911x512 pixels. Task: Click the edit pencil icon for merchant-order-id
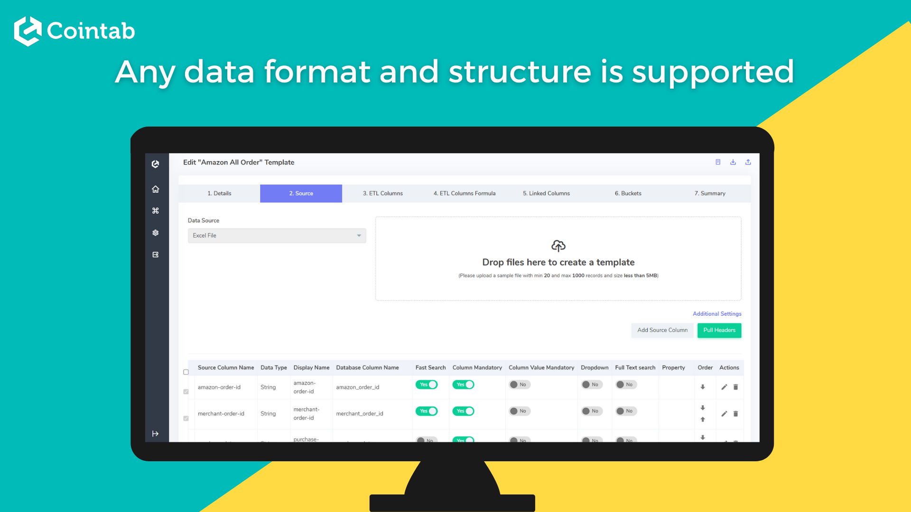pyautogui.click(x=722, y=413)
